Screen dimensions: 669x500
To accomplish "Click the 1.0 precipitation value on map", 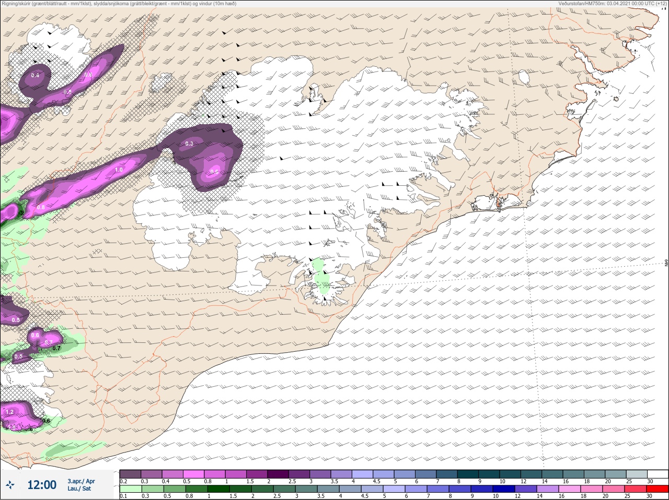I will [x=119, y=170].
